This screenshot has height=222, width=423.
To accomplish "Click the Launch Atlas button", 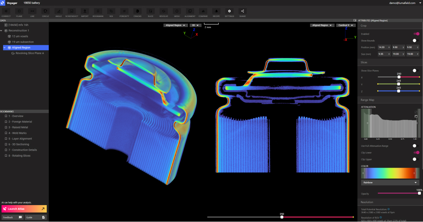I will 24,209.
